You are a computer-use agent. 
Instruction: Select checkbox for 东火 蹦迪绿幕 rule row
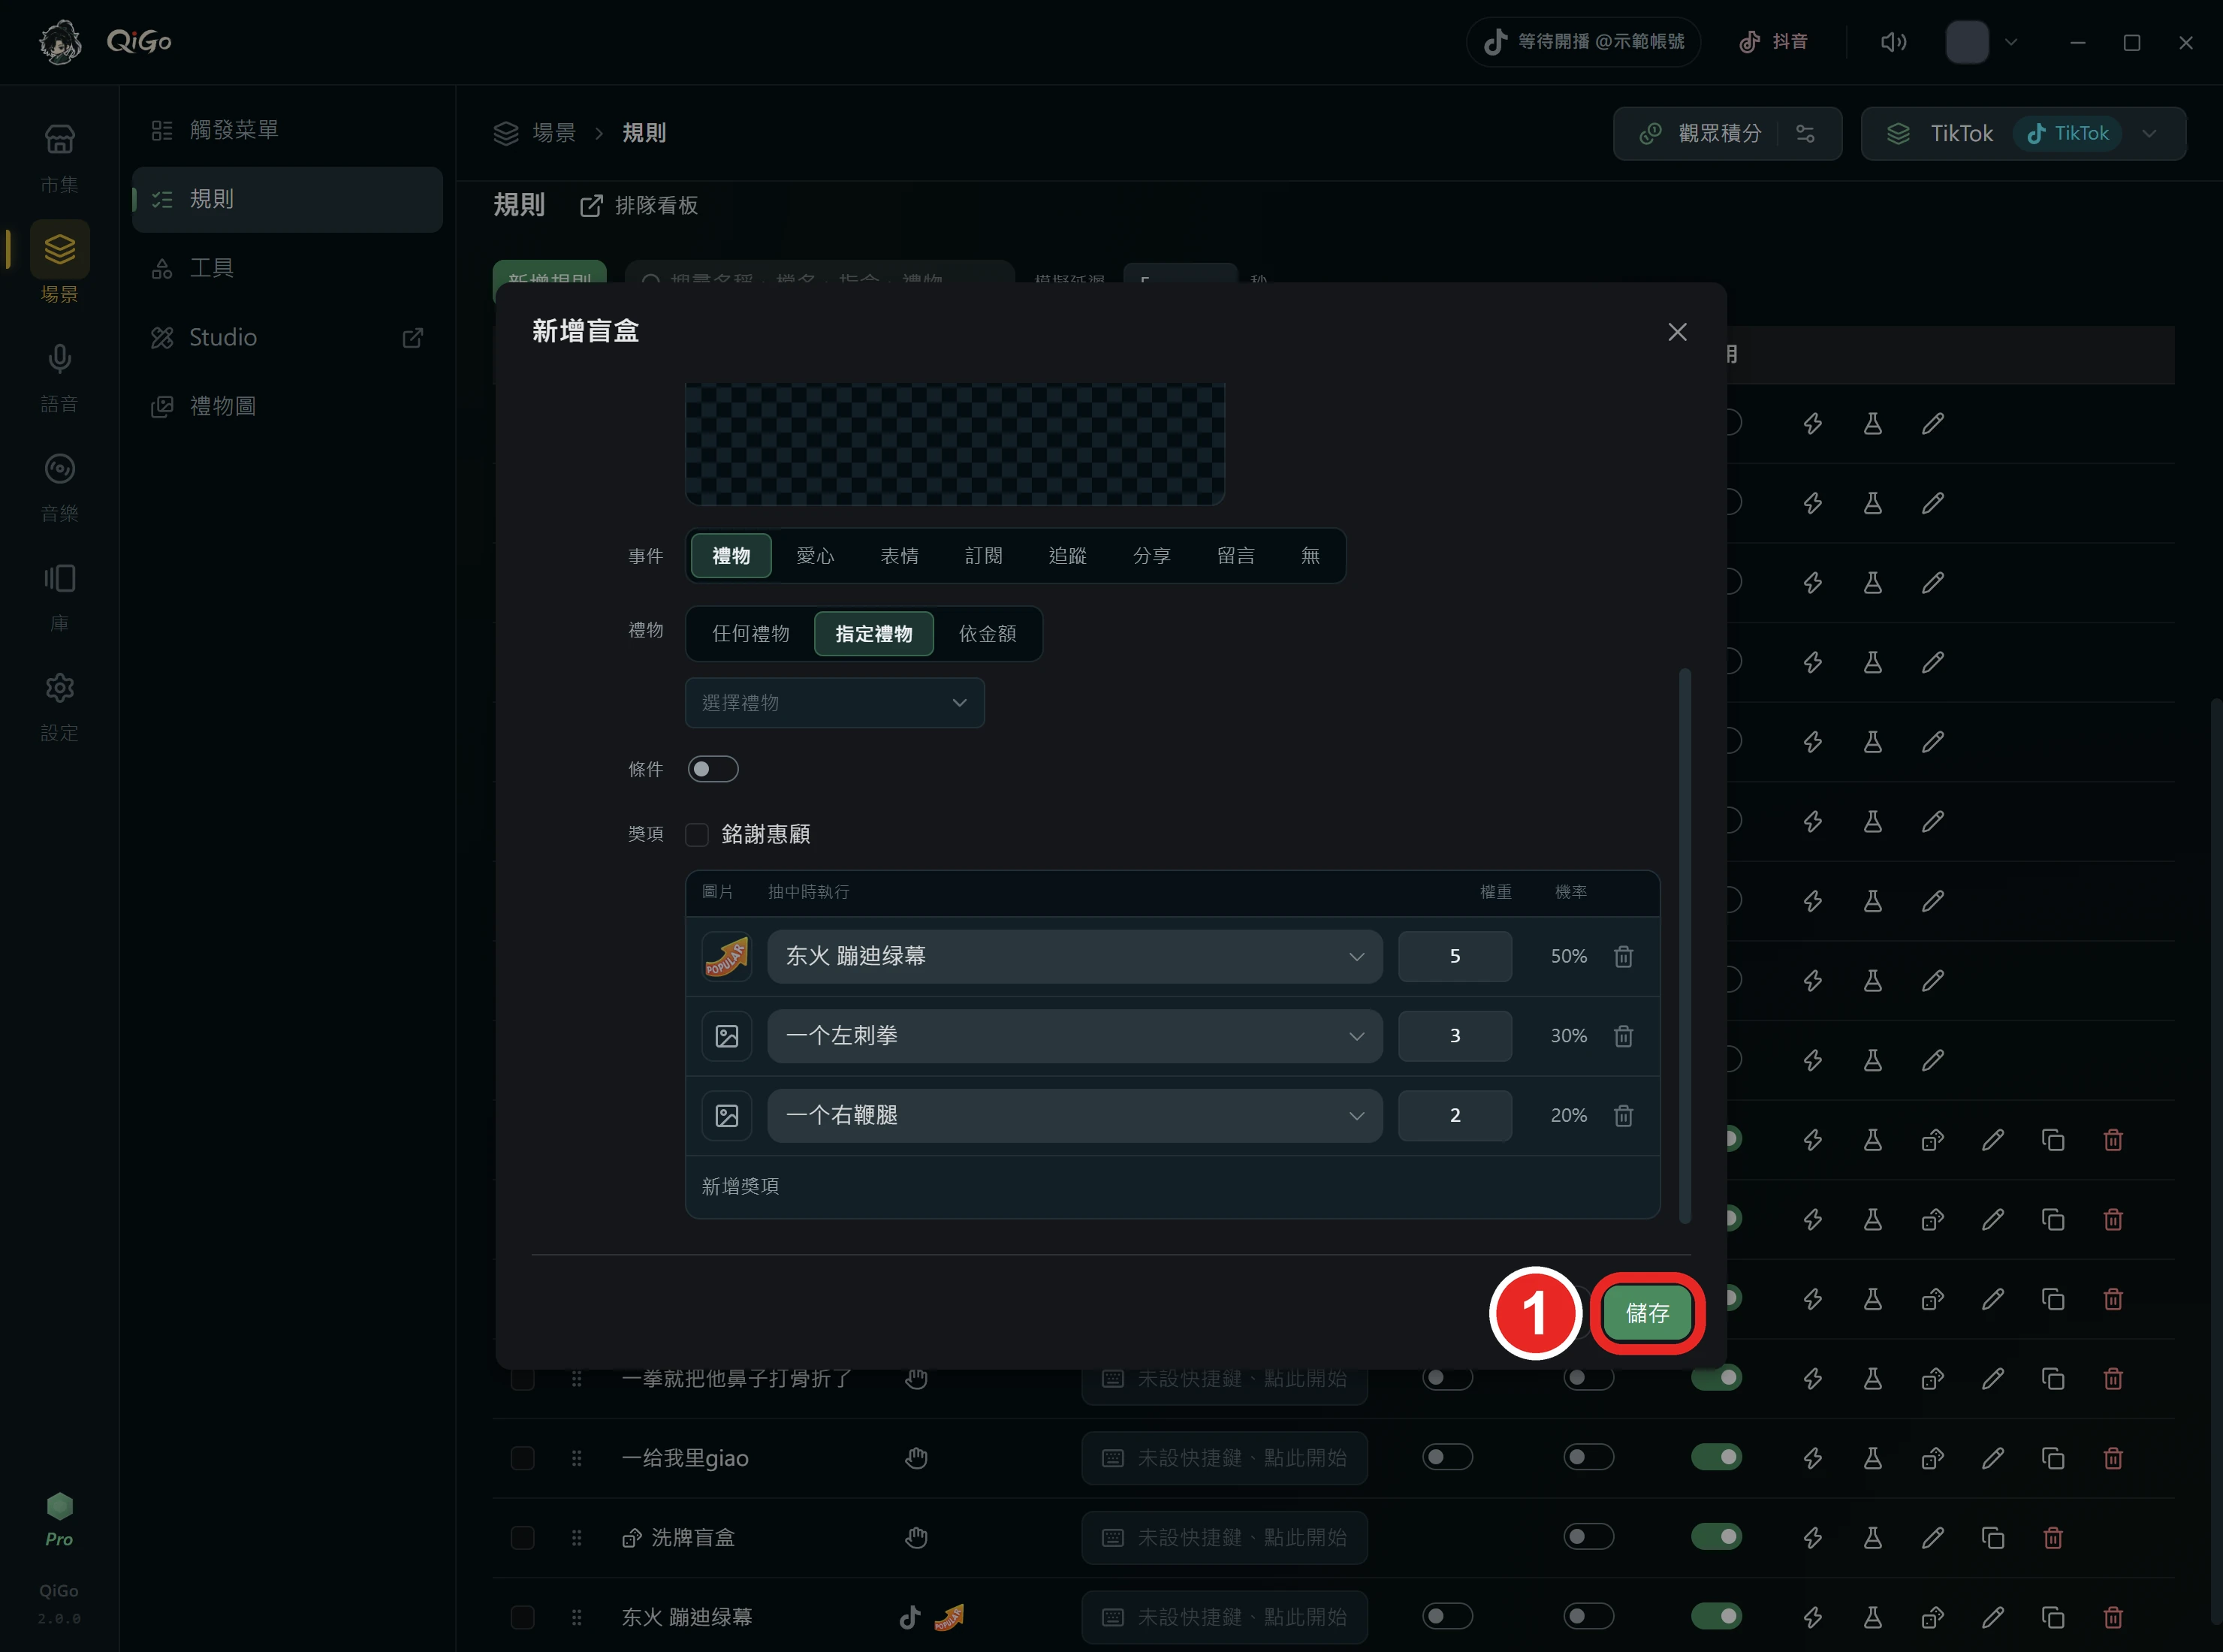(522, 1617)
